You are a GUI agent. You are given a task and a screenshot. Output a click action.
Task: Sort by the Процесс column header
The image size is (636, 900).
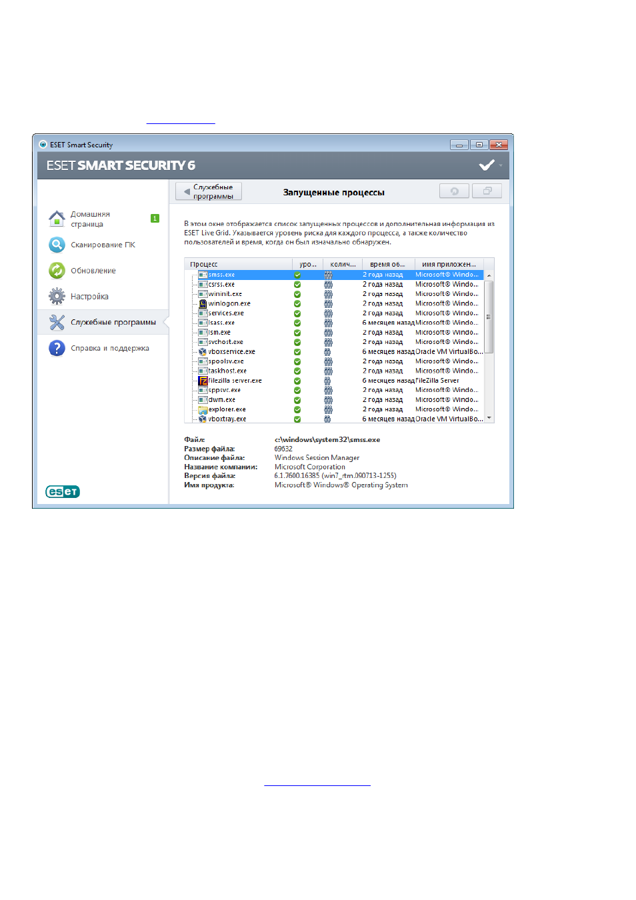[x=238, y=264]
